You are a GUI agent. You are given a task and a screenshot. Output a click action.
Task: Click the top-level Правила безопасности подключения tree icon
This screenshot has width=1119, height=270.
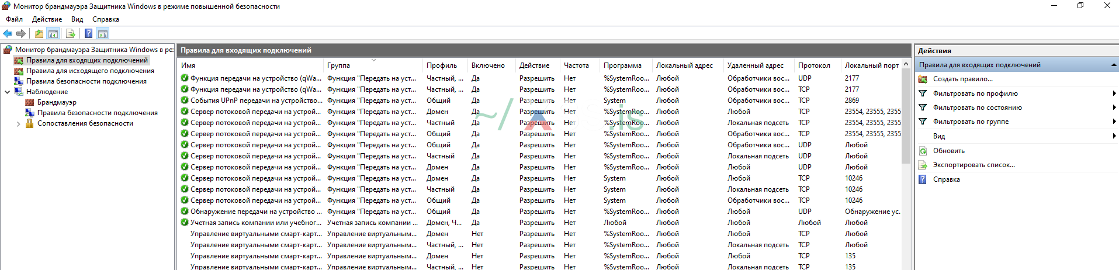[19, 81]
